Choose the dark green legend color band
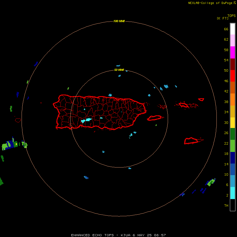The height and width of the screenshot is (237, 237). [x=233, y=134]
